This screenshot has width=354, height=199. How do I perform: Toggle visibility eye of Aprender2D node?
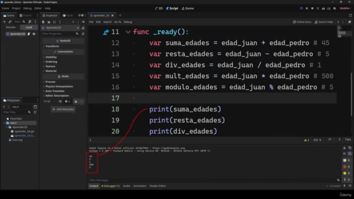click(x=34, y=34)
